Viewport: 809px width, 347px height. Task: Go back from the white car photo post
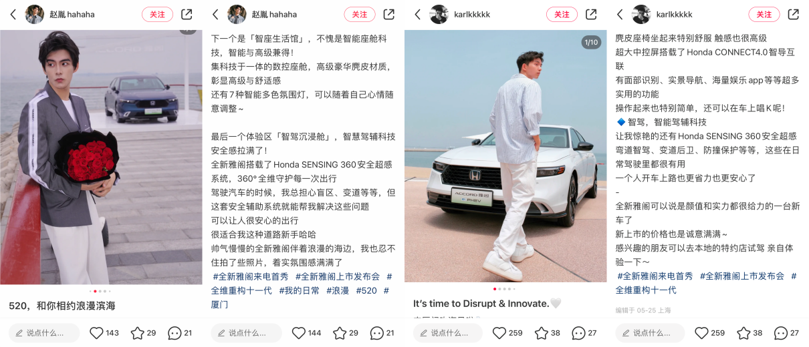click(417, 14)
